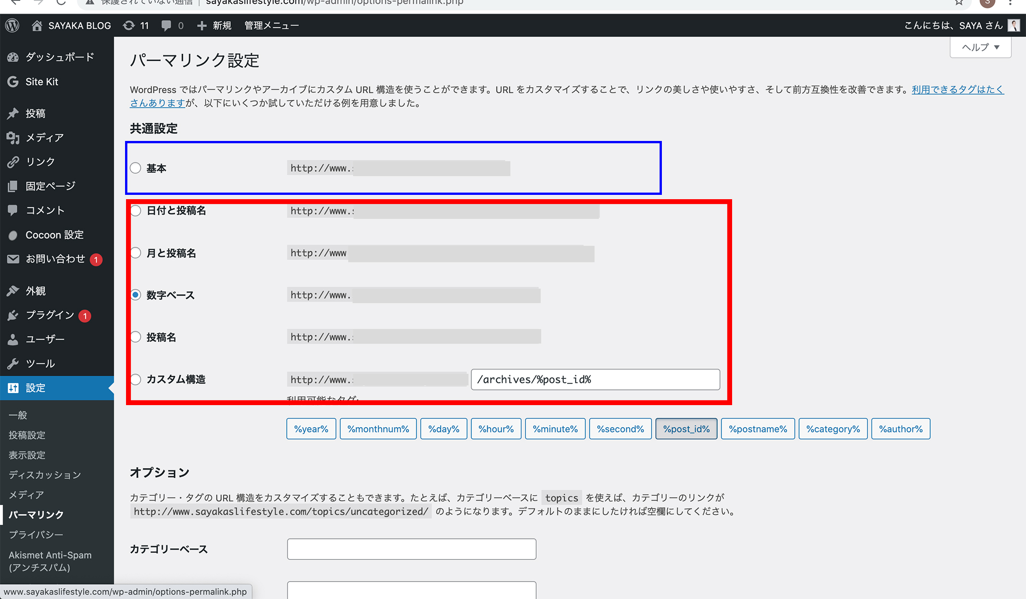Screen dimensions: 1026x599
Task: Select the 投稿名 radio button
Action: tap(136, 337)
